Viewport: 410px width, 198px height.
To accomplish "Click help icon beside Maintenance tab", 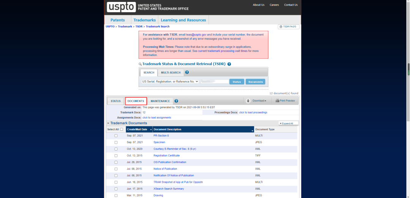I will [176, 101].
